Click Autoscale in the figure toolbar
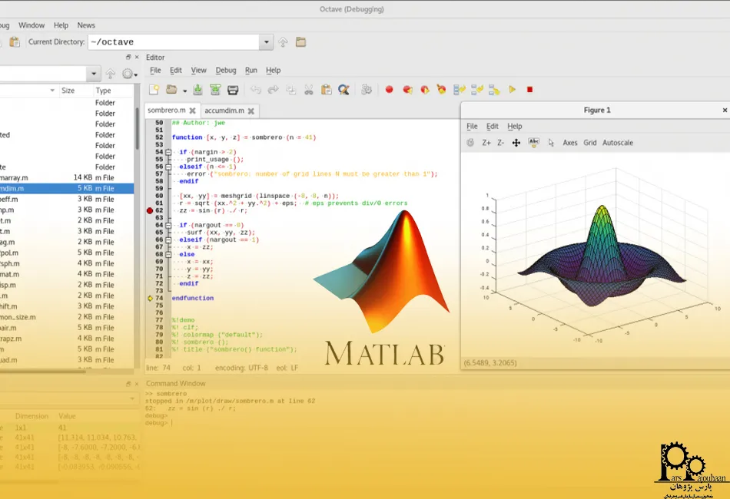Screen dimensions: 730x499 tap(619, 143)
